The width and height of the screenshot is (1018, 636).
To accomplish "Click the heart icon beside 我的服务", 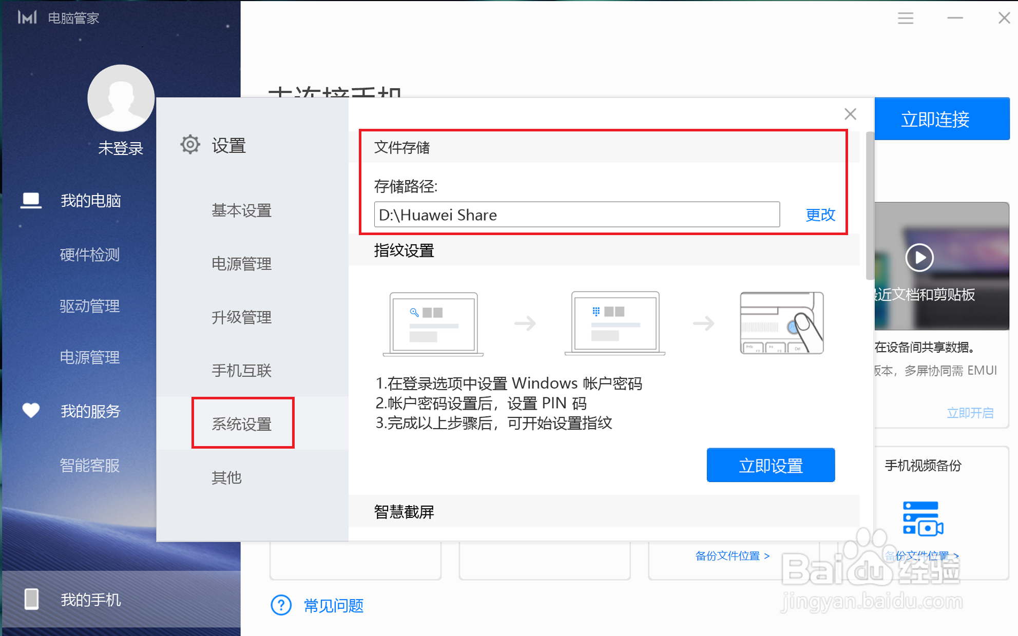I will coord(31,411).
